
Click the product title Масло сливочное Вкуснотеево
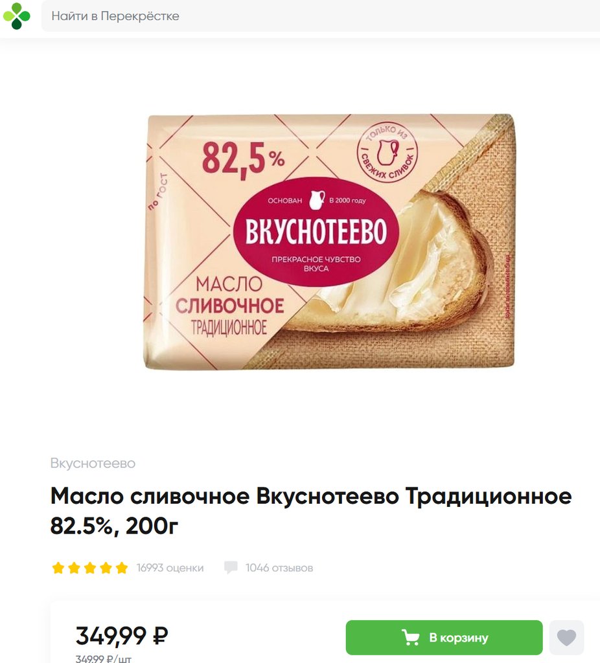coord(311,511)
